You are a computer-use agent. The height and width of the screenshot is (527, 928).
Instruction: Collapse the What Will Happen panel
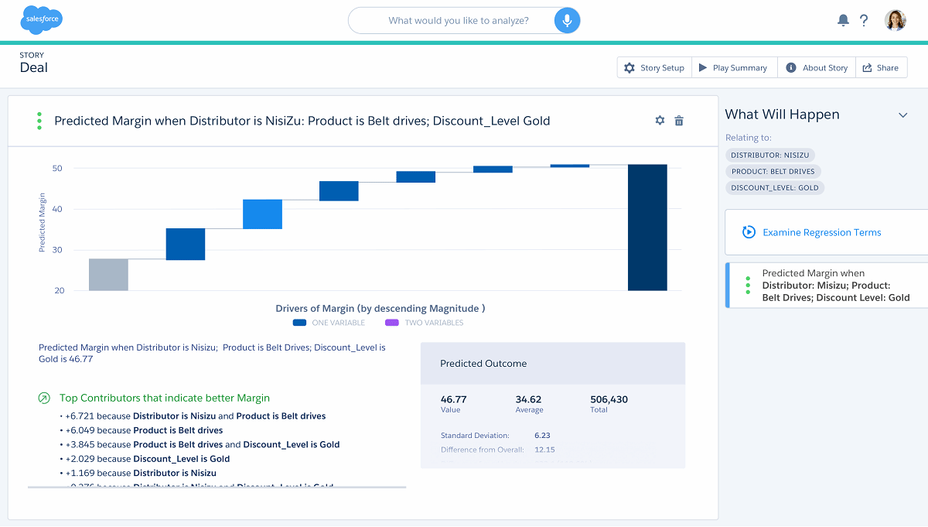[x=902, y=115]
